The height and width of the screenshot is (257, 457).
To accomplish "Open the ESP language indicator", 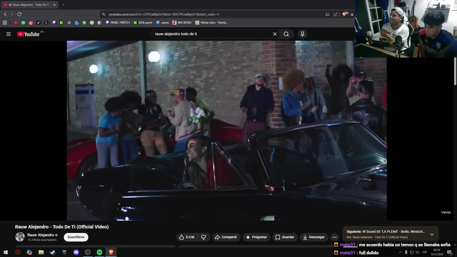I will pyautogui.click(x=425, y=252).
